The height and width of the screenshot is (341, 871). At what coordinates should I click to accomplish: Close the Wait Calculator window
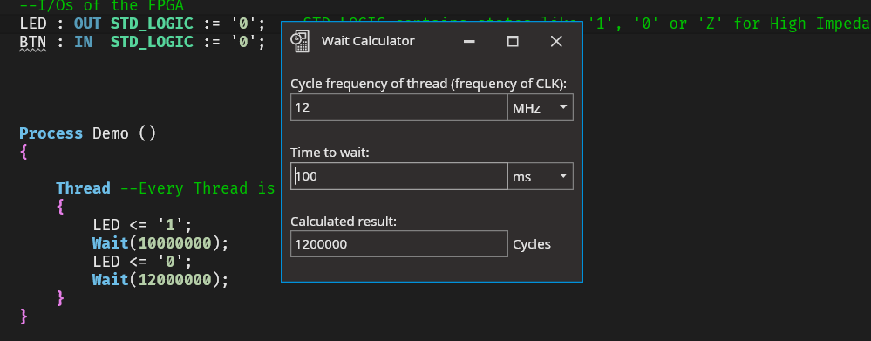coord(556,42)
